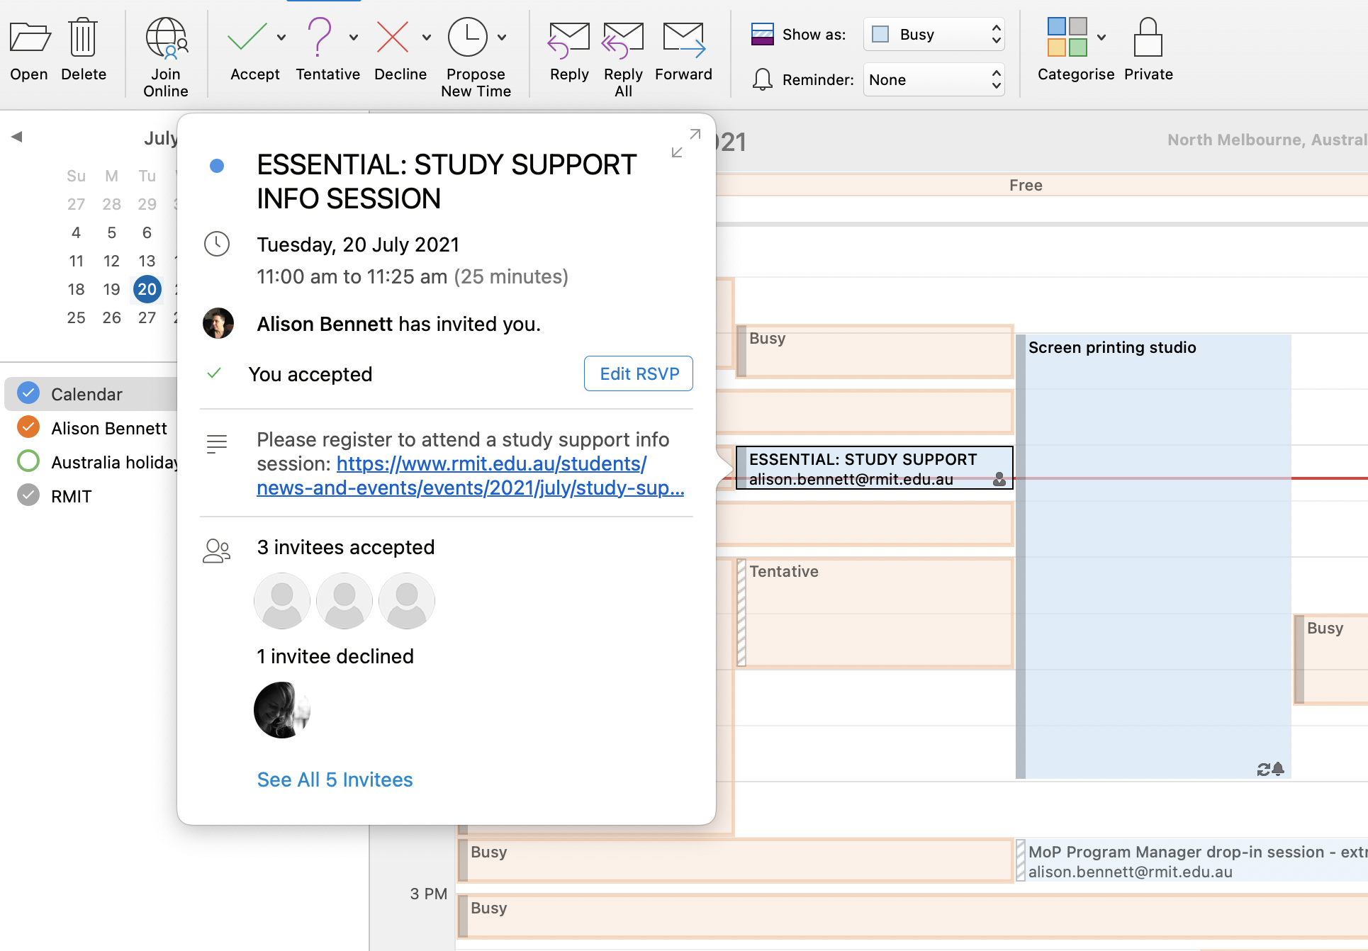Screen dimensions: 1368x951
Task: Reply to the meeting organiser
Action: pos(569,50)
